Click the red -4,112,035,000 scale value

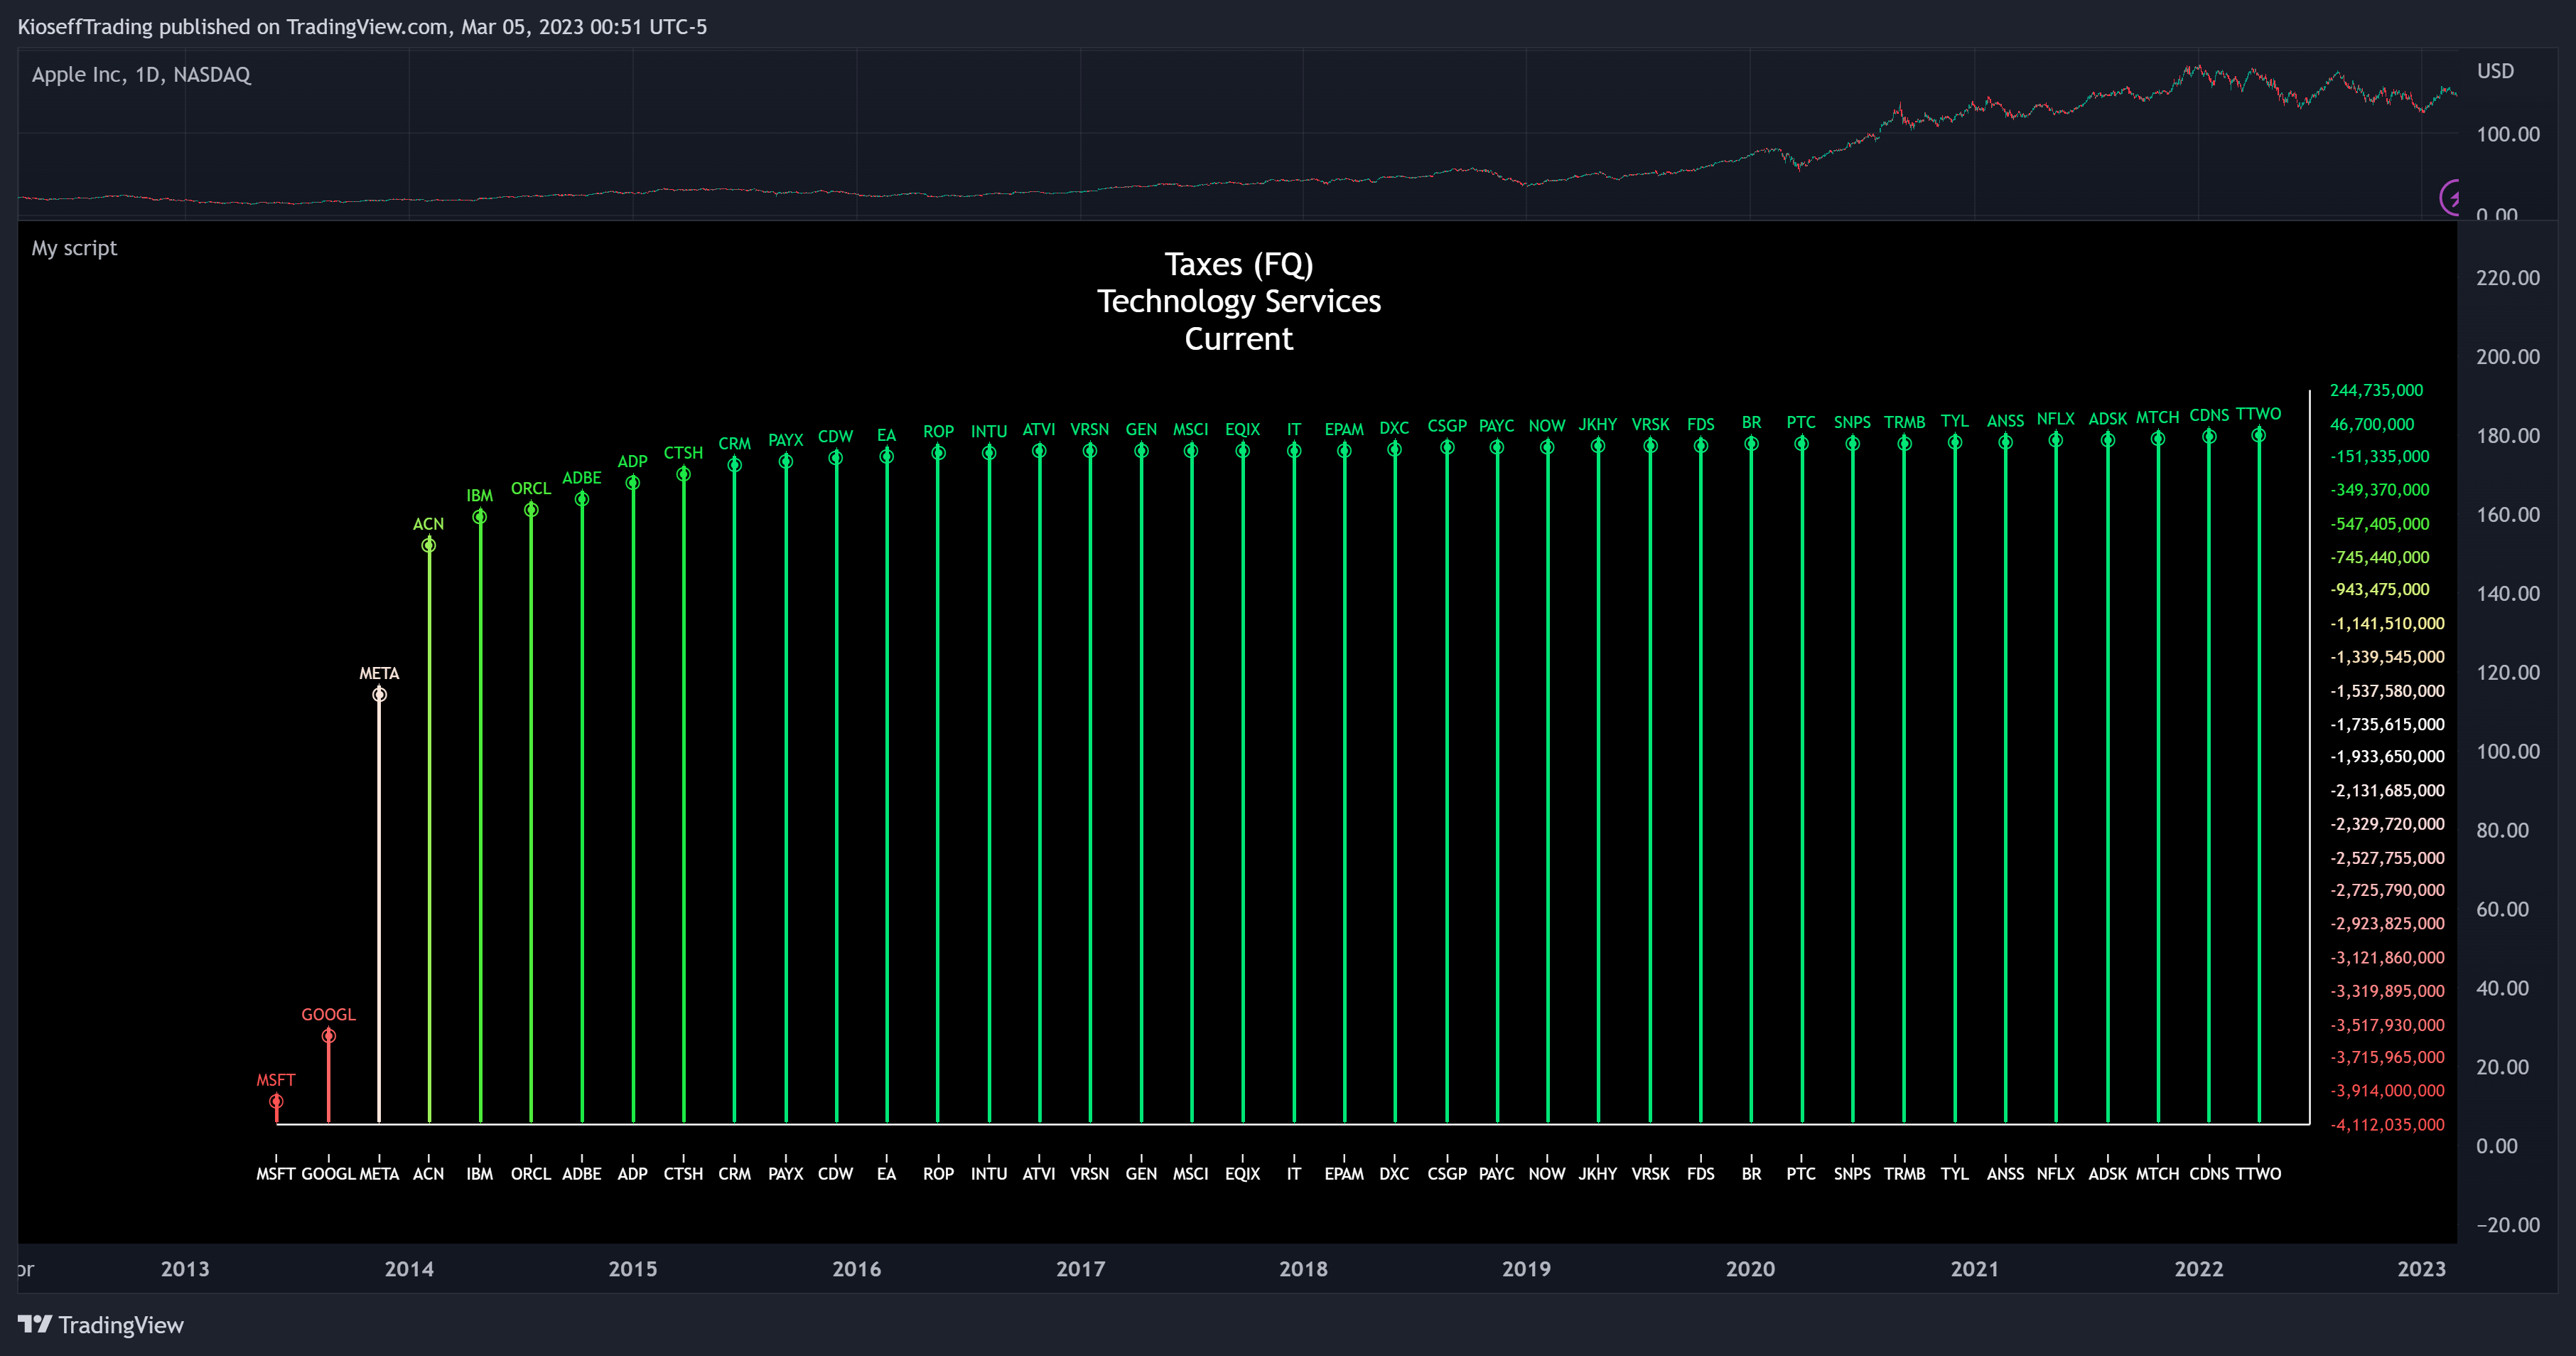click(2387, 1125)
